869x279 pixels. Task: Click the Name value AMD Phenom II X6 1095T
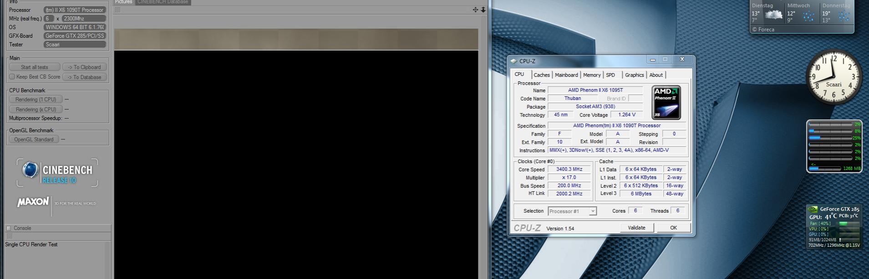point(595,90)
